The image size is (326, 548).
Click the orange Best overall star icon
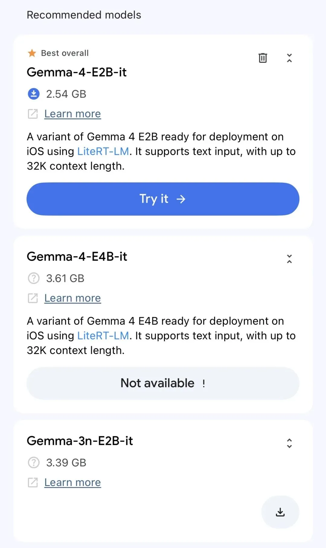tap(32, 53)
